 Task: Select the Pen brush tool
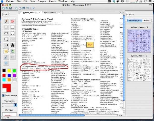tap(6, 21)
